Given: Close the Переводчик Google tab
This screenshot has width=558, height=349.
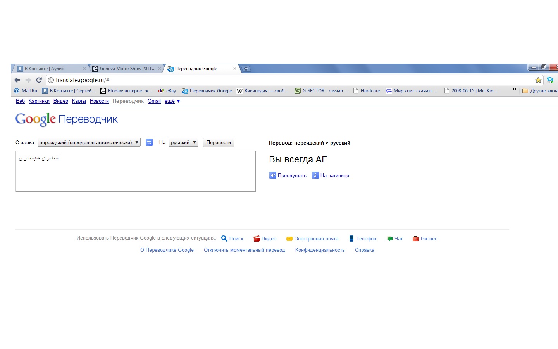Looking at the screenshot, I should pyautogui.click(x=234, y=69).
